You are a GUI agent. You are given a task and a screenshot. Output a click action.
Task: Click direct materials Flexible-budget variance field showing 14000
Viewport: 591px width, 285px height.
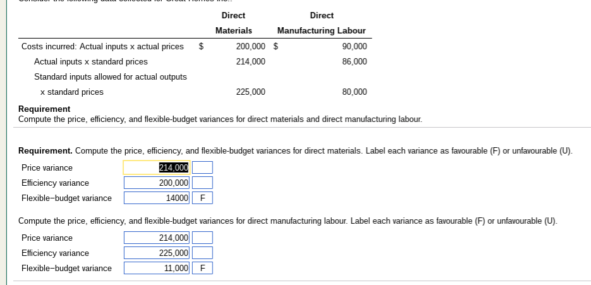(x=156, y=198)
